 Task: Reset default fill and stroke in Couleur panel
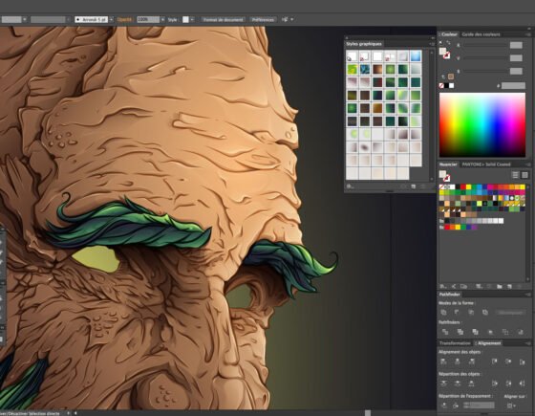440,43
